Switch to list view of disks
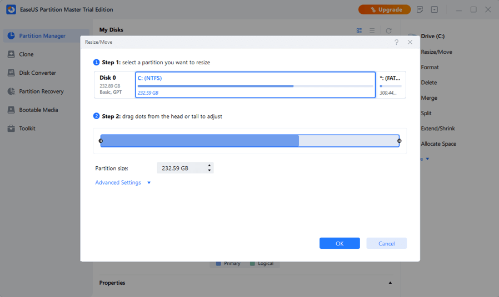This screenshot has height=297, width=499. point(372,31)
